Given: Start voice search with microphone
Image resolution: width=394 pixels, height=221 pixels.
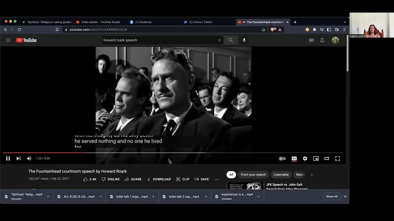Looking at the screenshot, I should pos(244,40).
